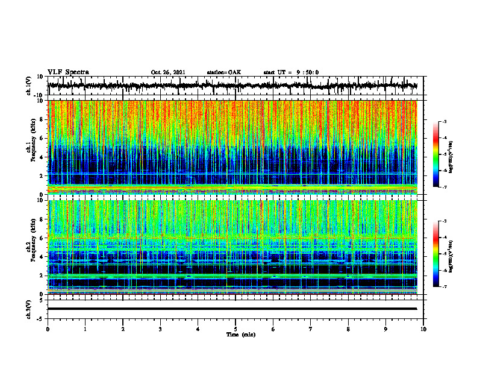Click the "6" kHz tick on ch.2 frequency axis

(42, 238)
